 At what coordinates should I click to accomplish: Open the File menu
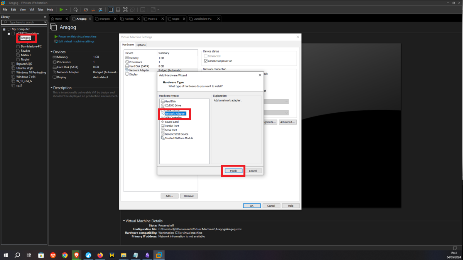(x=5, y=9)
